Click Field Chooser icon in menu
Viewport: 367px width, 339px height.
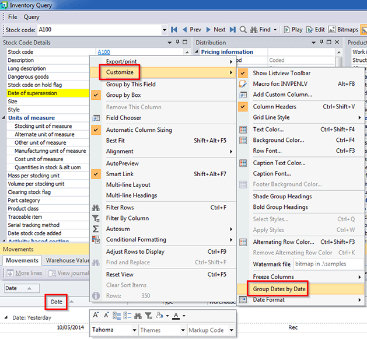96,118
